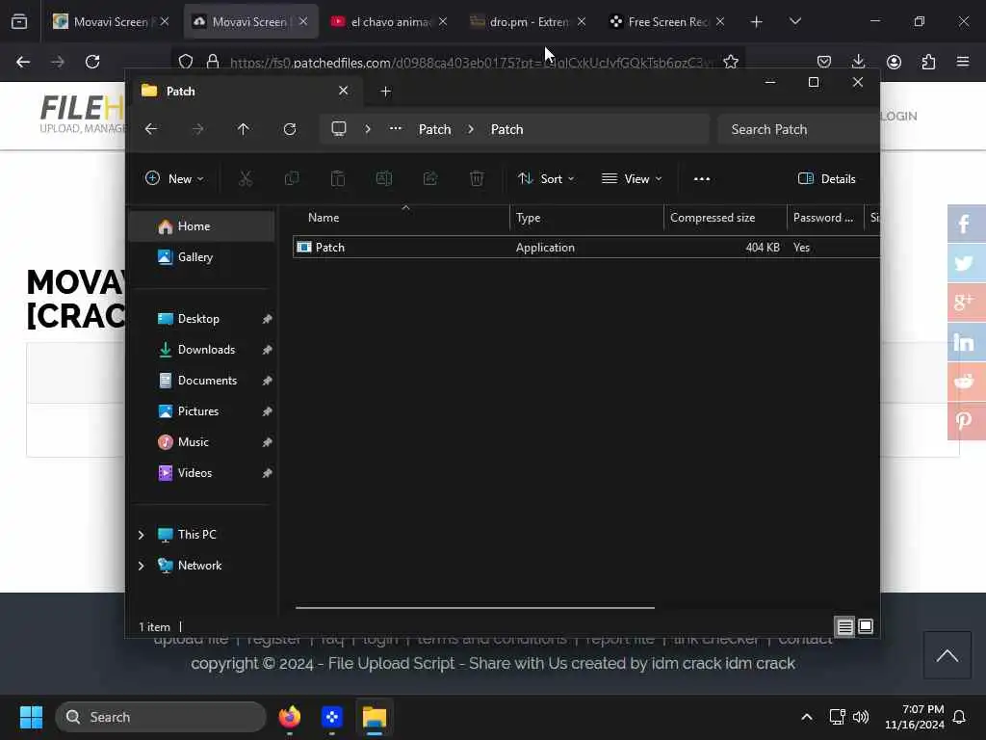This screenshot has width=986, height=740.
Task: Switch to details list view icon
Action: (844, 626)
